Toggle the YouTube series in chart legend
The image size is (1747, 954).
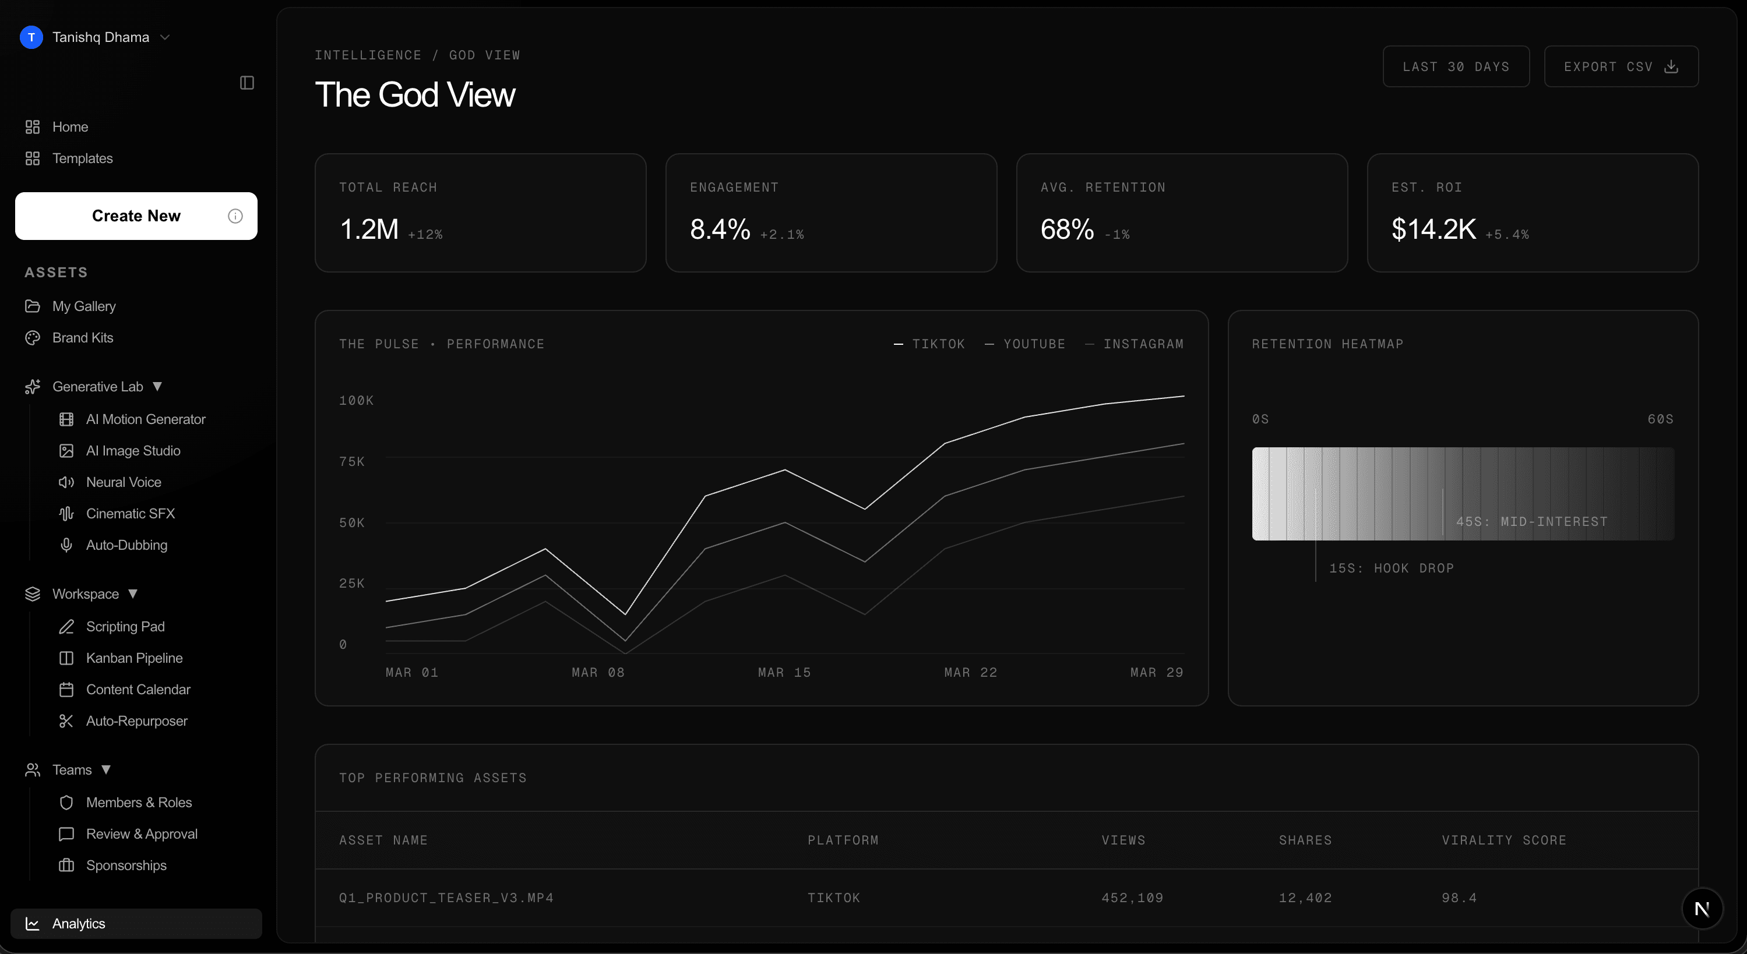click(1025, 344)
